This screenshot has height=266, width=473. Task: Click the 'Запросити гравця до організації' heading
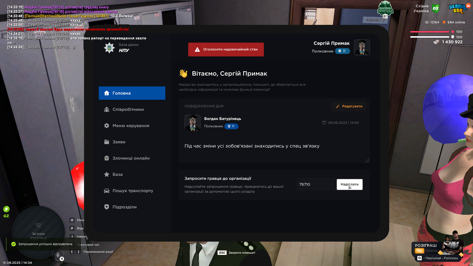218,178
